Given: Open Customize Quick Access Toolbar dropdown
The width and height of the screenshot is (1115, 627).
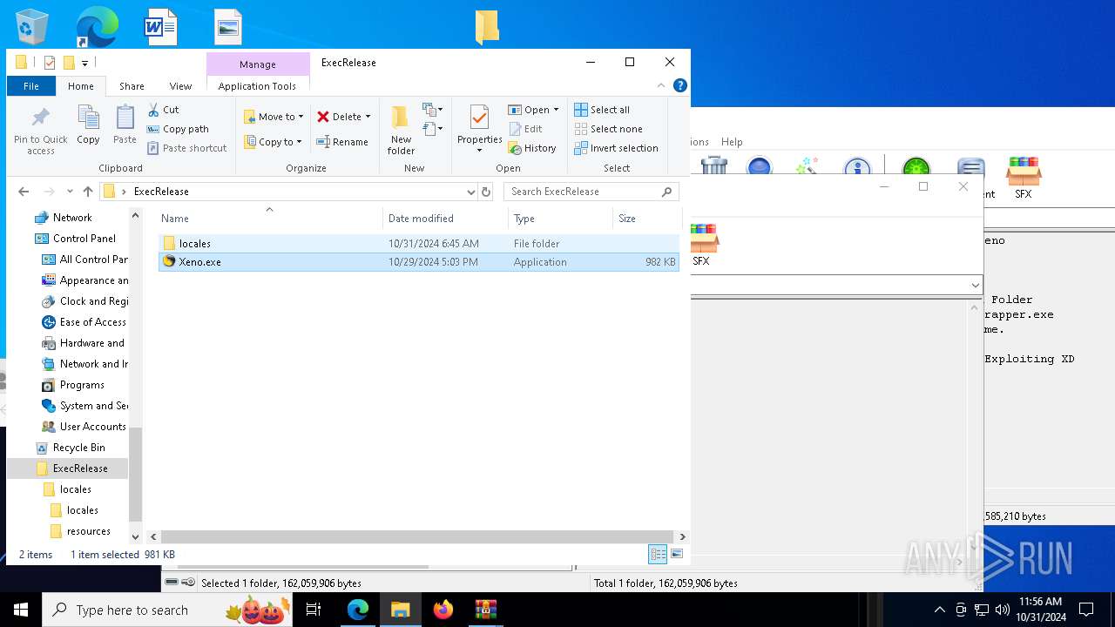Looking at the screenshot, I should [85, 63].
